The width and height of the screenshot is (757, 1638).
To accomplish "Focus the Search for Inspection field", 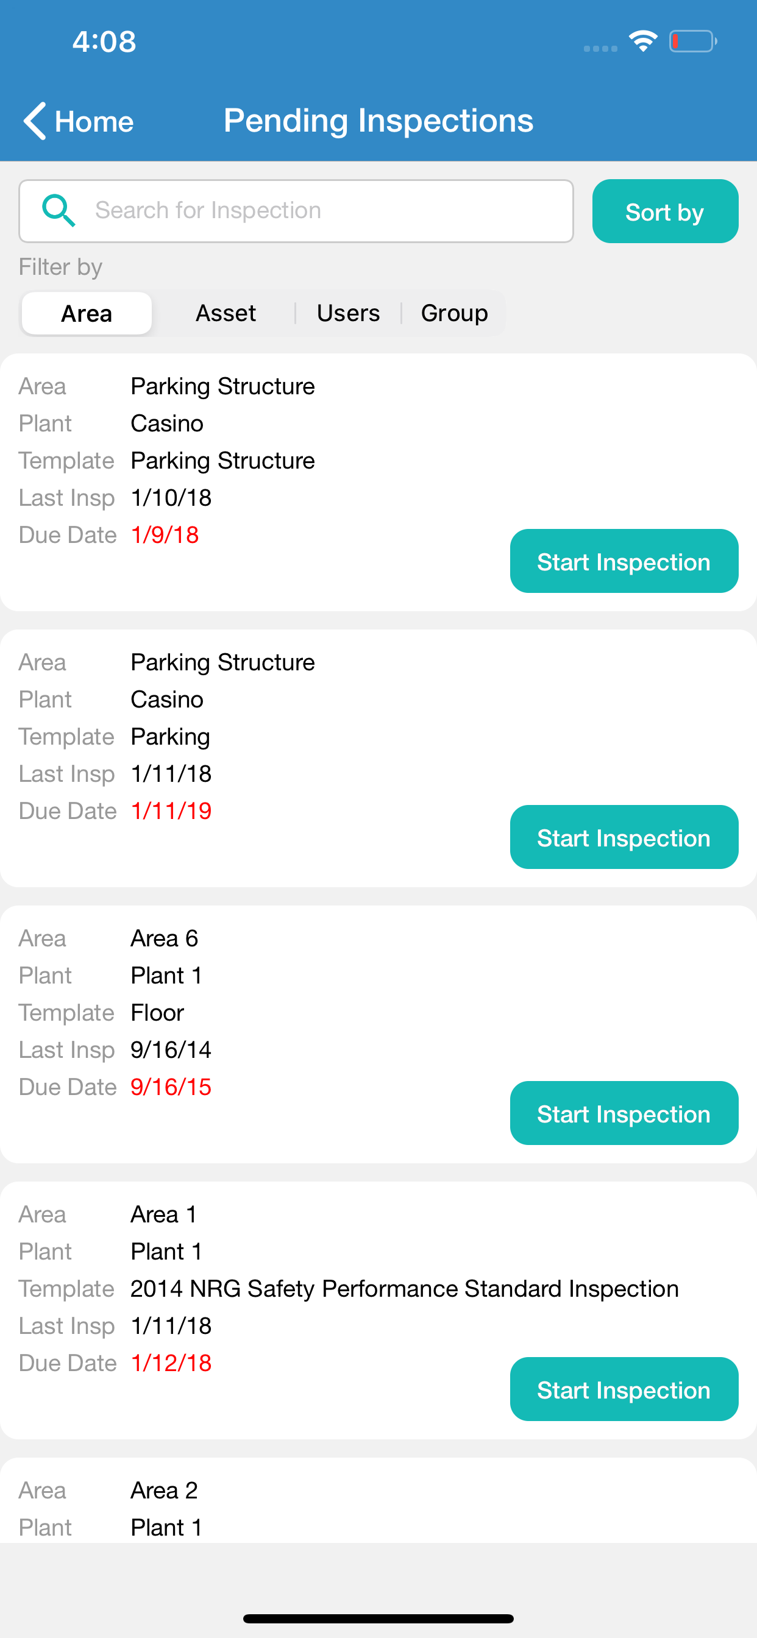I will coord(296,211).
